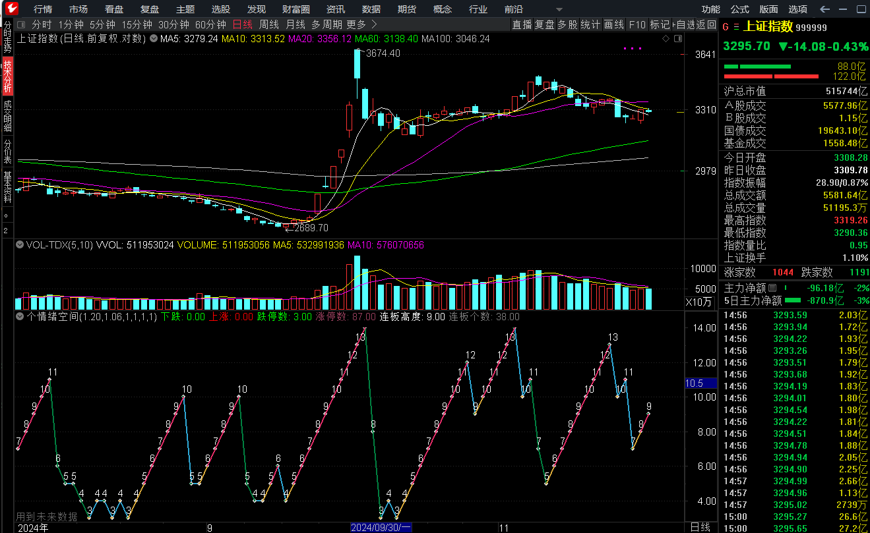Click the green list icon next to G

[736, 27]
